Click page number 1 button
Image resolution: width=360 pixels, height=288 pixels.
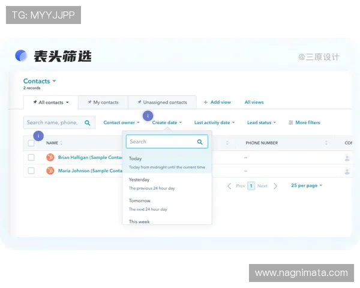(251, 186)
